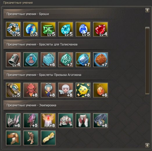Select the red imp agathion +8

click(31, 90)
